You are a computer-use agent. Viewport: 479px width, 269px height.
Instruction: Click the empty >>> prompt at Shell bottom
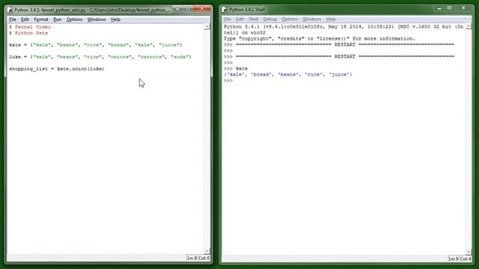point(228,81)
